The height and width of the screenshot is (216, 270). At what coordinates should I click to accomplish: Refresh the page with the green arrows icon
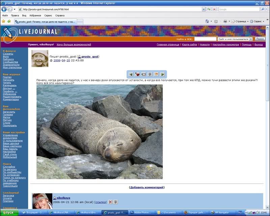tap(209, 9)
